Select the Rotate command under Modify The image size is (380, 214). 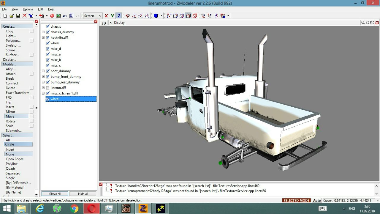[10, 121]
